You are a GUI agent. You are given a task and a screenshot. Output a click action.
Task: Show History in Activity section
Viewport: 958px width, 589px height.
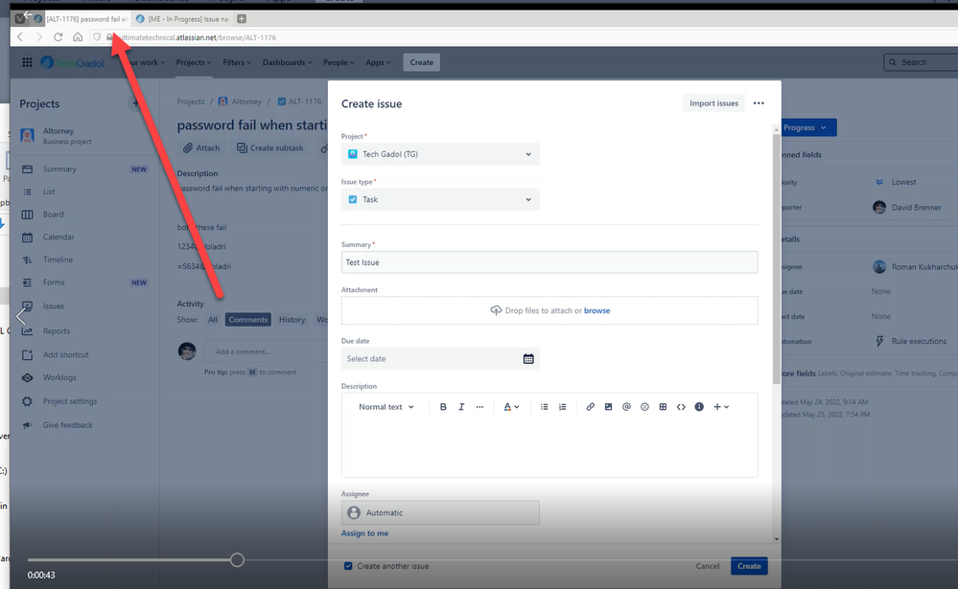(292, 320)
